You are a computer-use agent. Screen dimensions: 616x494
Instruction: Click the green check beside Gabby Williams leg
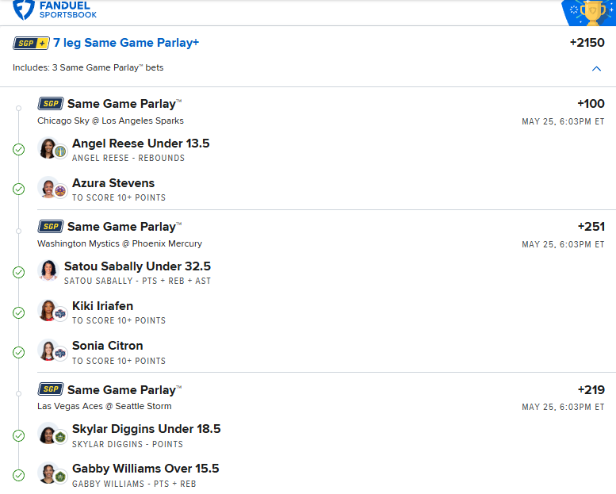(x=18, y=475)
